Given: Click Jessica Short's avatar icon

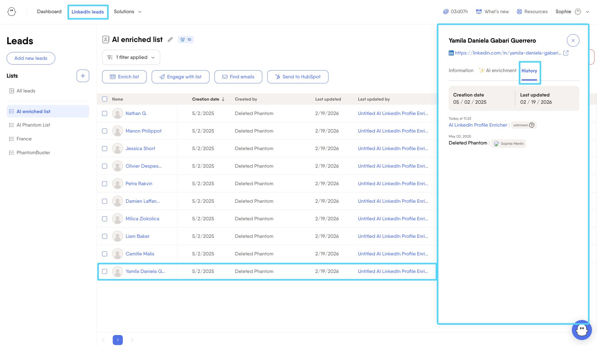Looking at the screenshot, I should 117,149.
